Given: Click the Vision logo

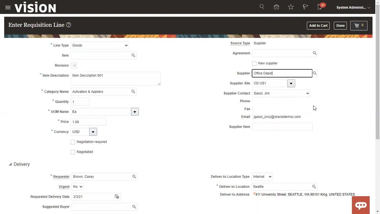Looking at the screenshot, I should click(35, 7).
